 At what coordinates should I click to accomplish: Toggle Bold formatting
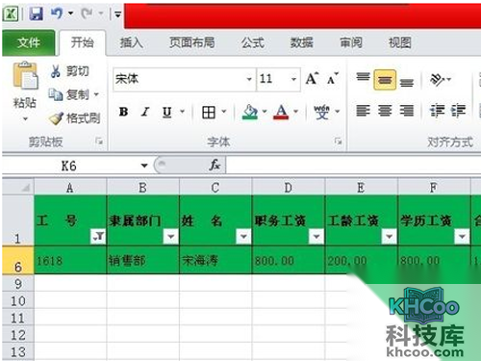point(123,112)
